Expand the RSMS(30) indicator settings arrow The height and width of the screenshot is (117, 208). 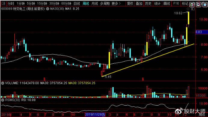[3, 100]
